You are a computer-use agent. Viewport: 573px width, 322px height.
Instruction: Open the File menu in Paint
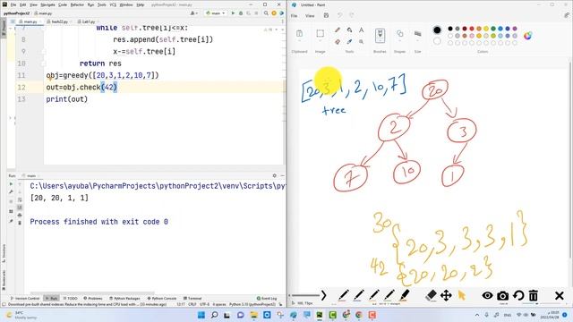click(294, 16)
